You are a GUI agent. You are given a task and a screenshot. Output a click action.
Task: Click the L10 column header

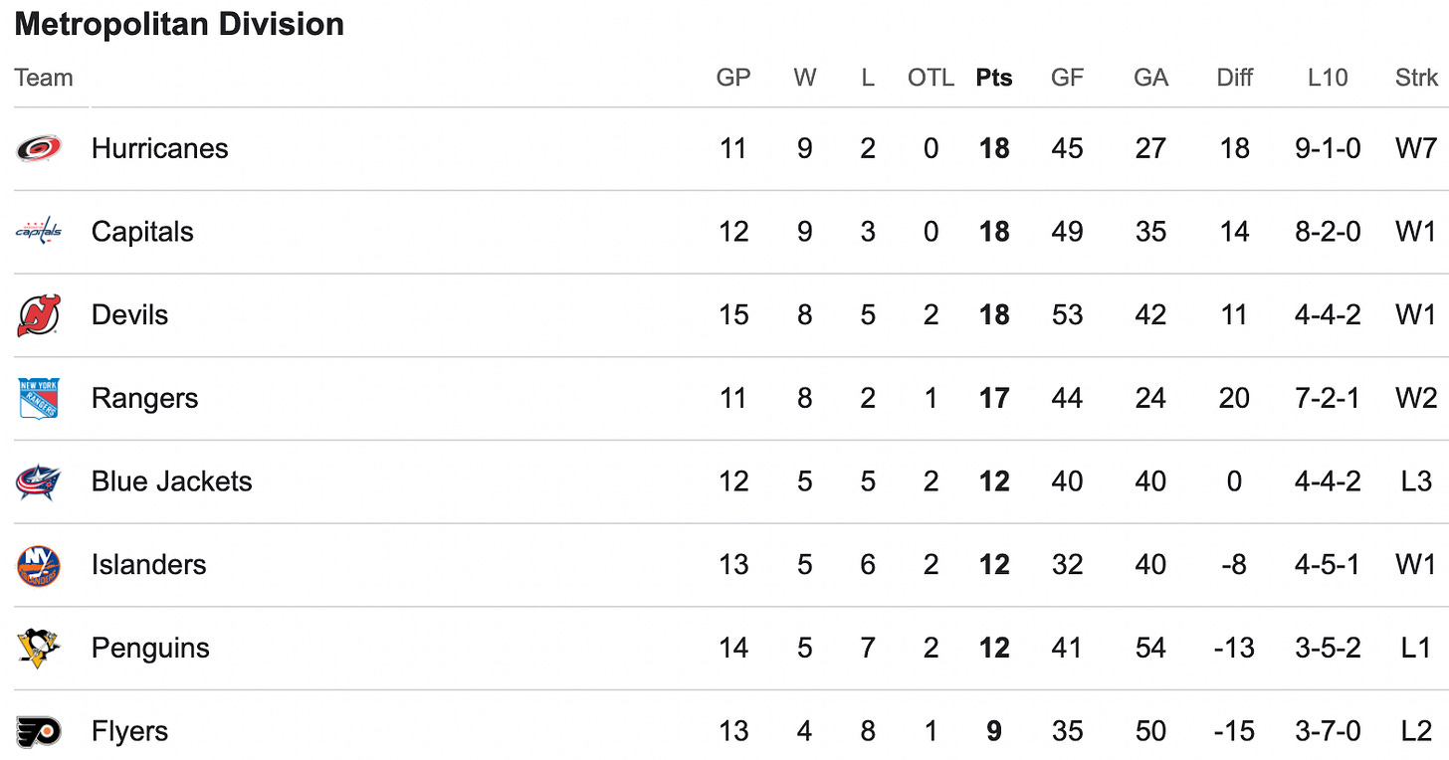click(1328, 78)
